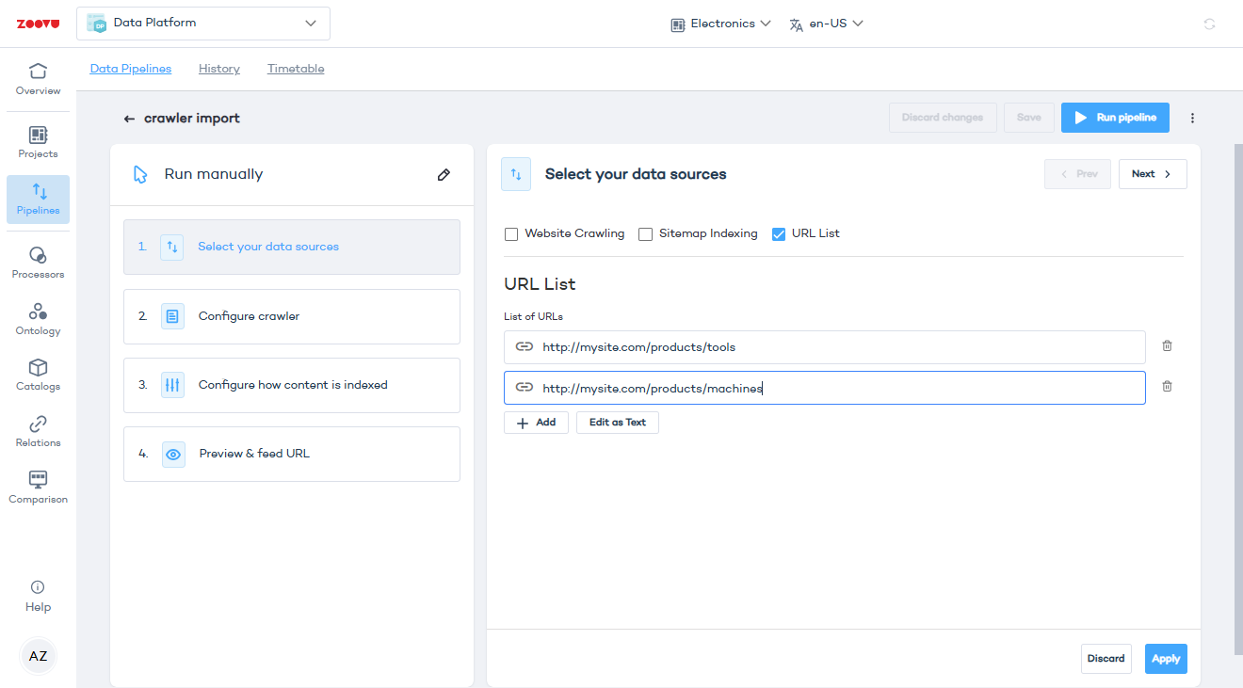Click the Run pipeline button
Viewport: 1243px width, 688px height.
1115,118
